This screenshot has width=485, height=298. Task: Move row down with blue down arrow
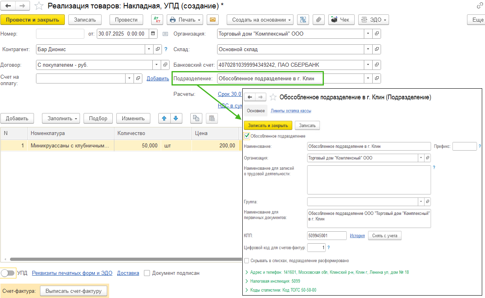tap(177, 118)
